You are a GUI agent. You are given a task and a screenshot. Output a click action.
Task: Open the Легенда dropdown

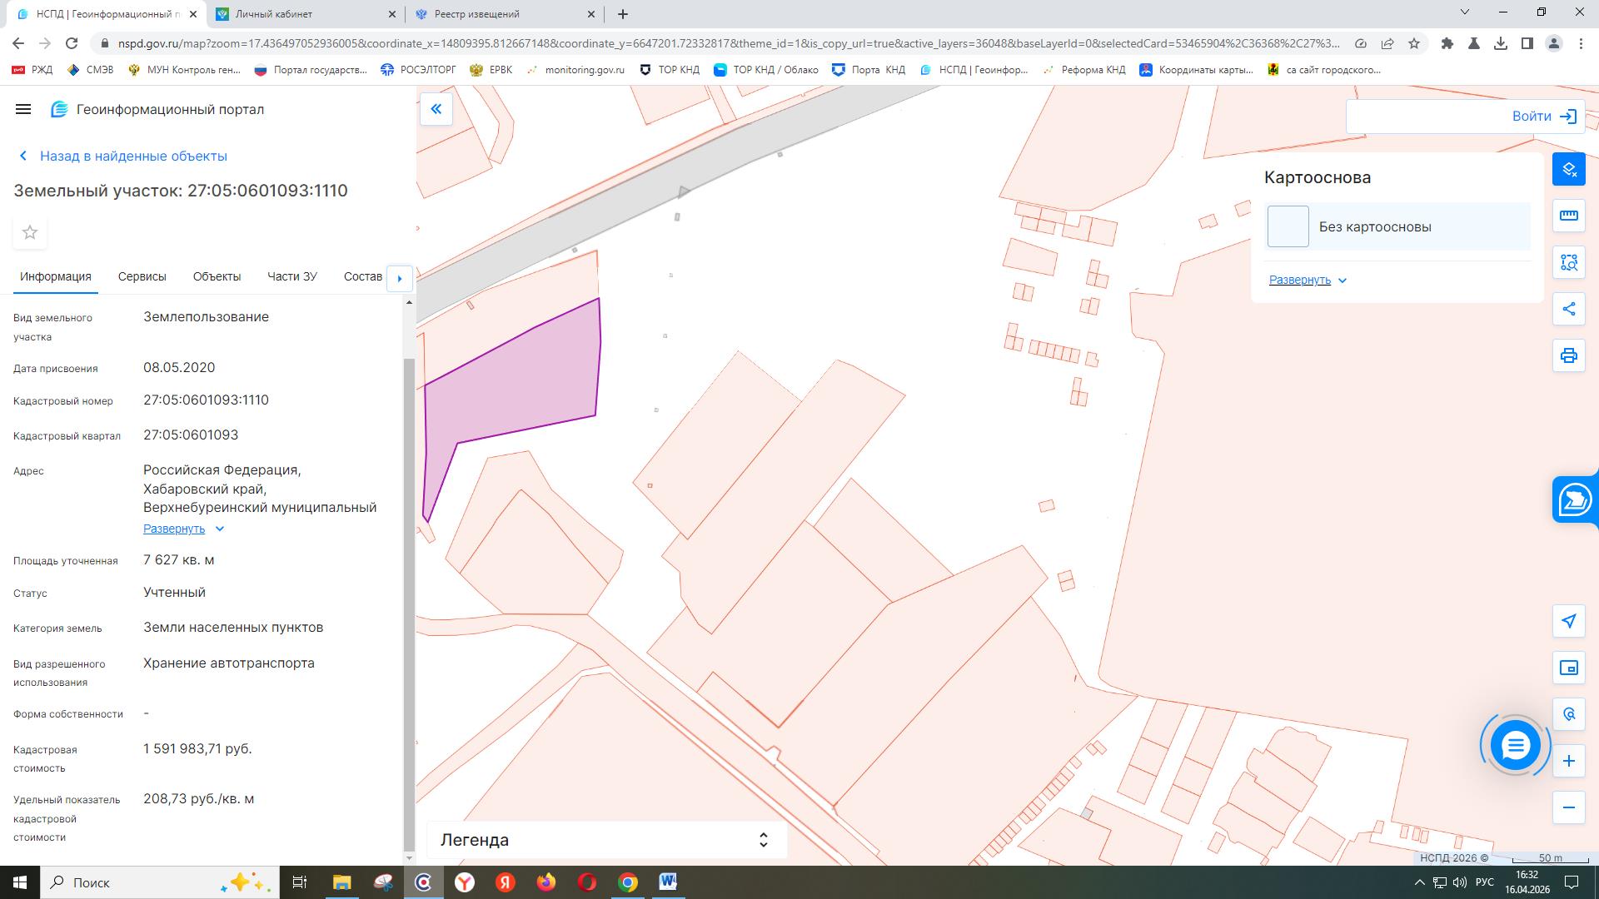[606, 840]
